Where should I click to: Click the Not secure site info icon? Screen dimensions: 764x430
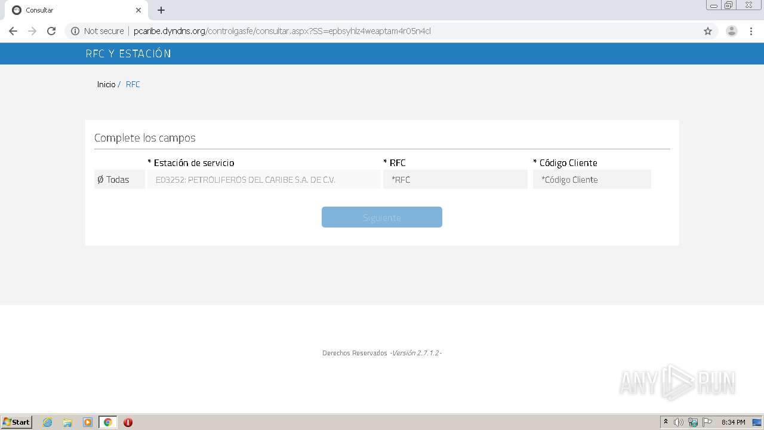[x=75, y=31]
